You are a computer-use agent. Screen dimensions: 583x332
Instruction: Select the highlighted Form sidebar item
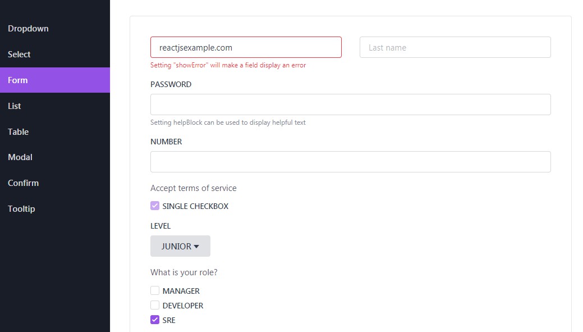tap(18, 80)
